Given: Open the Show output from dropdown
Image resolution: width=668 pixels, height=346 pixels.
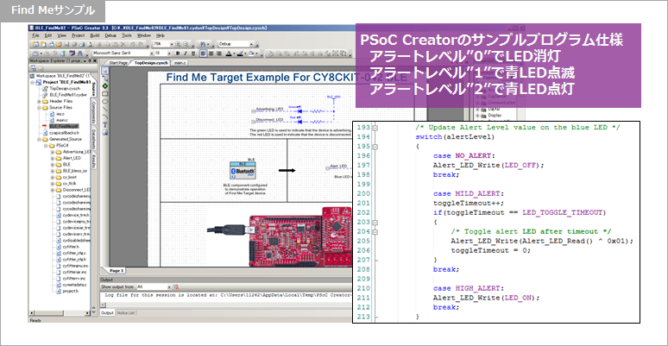Looking at the screenshot, I should pyautogui.click(x=169, y=287).
